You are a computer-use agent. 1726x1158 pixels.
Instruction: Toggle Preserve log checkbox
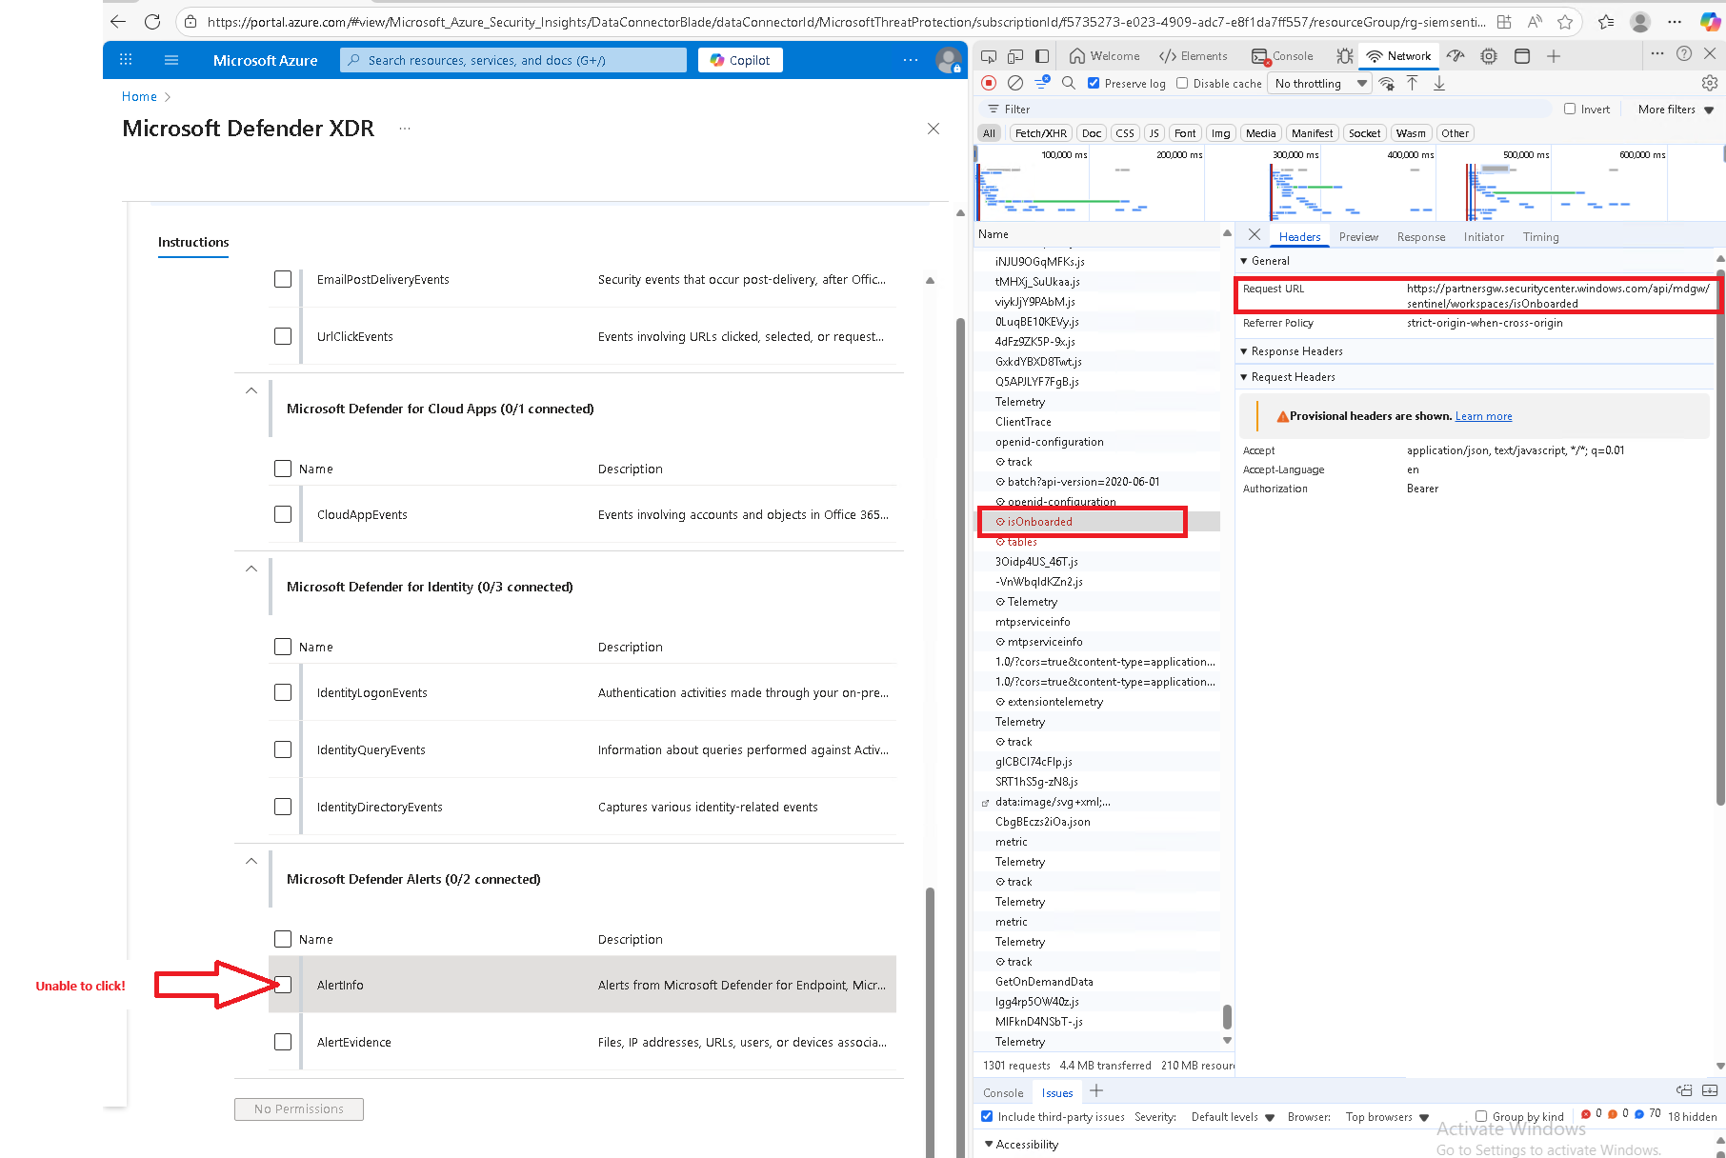[1094, 83]
